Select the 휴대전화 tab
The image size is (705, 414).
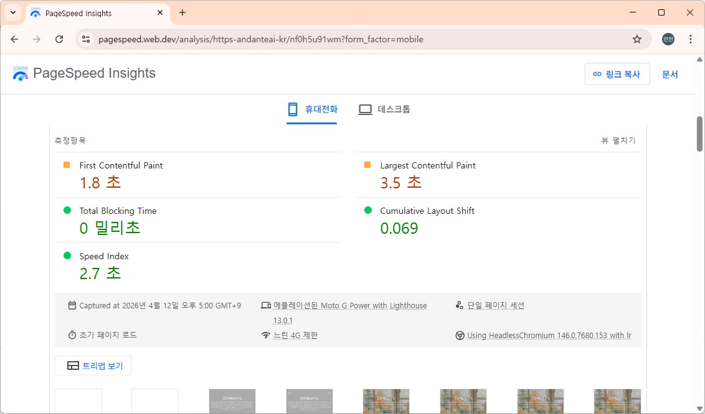pos(312,109)
